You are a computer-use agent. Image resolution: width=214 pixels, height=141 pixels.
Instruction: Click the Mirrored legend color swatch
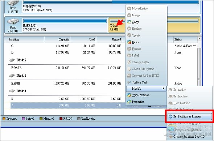[x=41, y=119]
